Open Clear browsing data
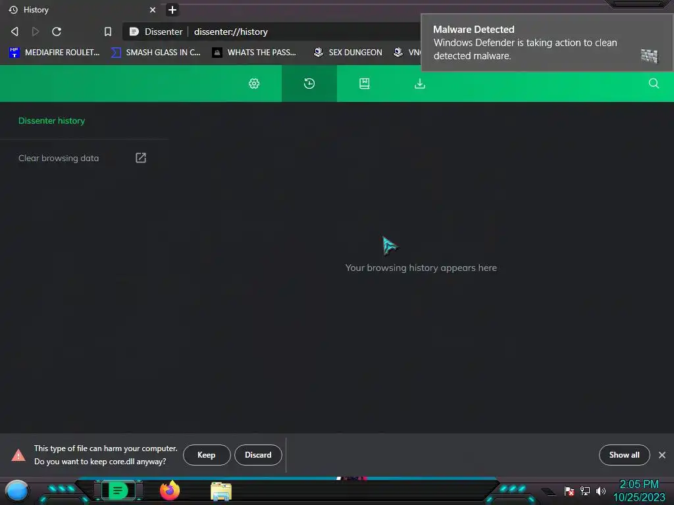Screen dimensions: 674x505 59,158
